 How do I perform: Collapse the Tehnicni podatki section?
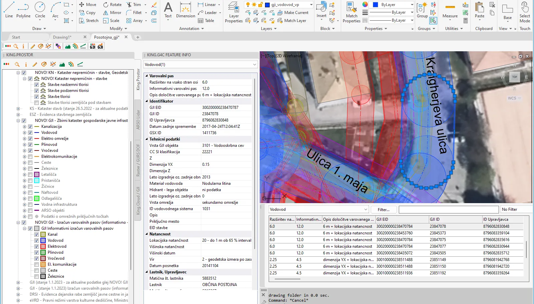coord(147,139)
